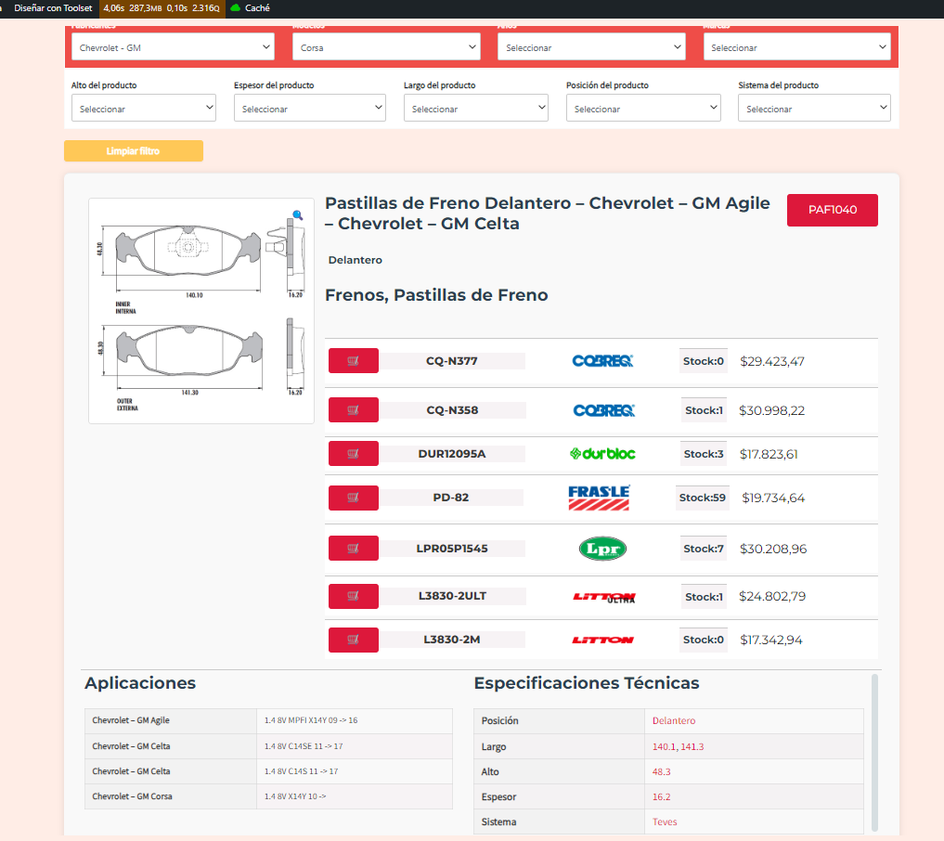The height and width of the screenshot is (841, 944).
Task: Click L3830-2M part code
Action: coord(451,640)
